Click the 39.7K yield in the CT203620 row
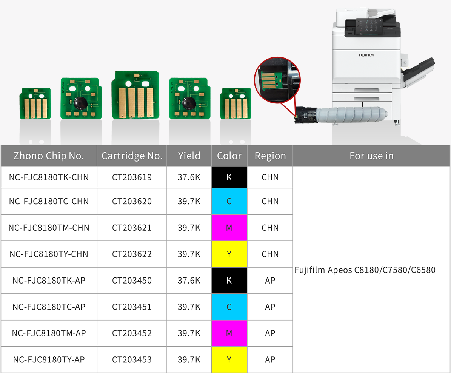451x373 pixels. (189, 201)
